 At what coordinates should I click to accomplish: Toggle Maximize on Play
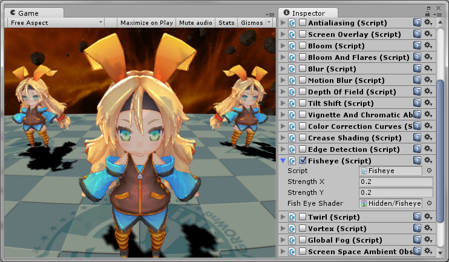click(146, 22)
